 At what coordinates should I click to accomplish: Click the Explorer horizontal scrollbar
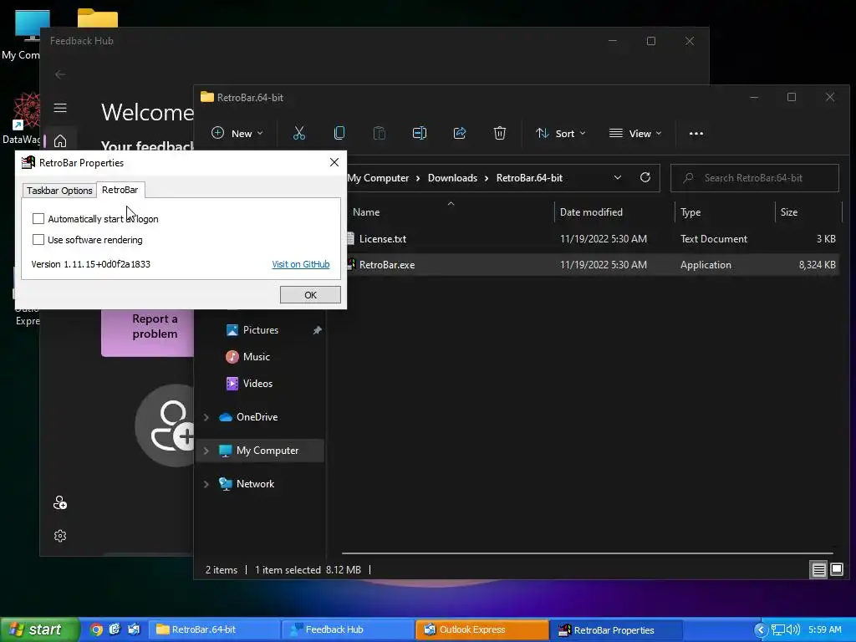point(587,553)
